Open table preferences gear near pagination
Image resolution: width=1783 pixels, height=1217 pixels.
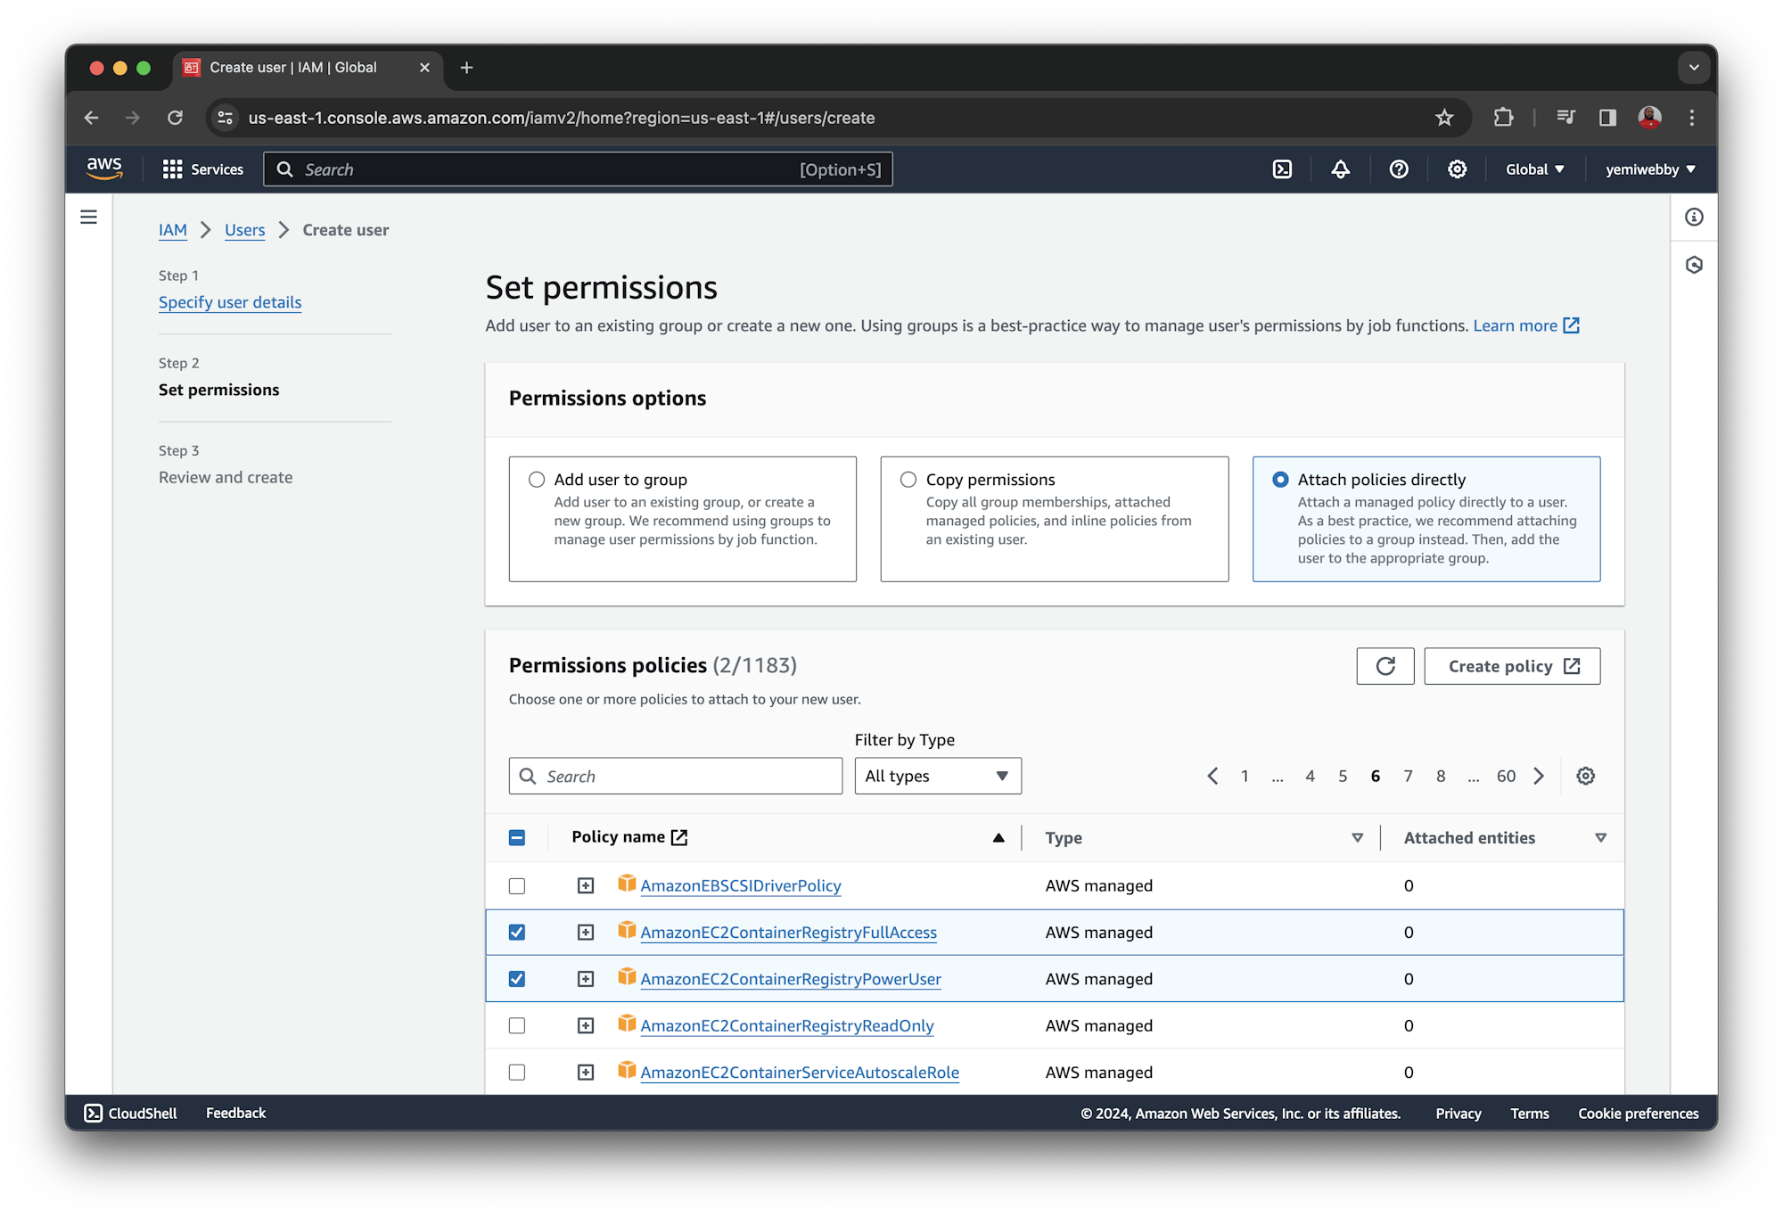tap(1585, 776)
